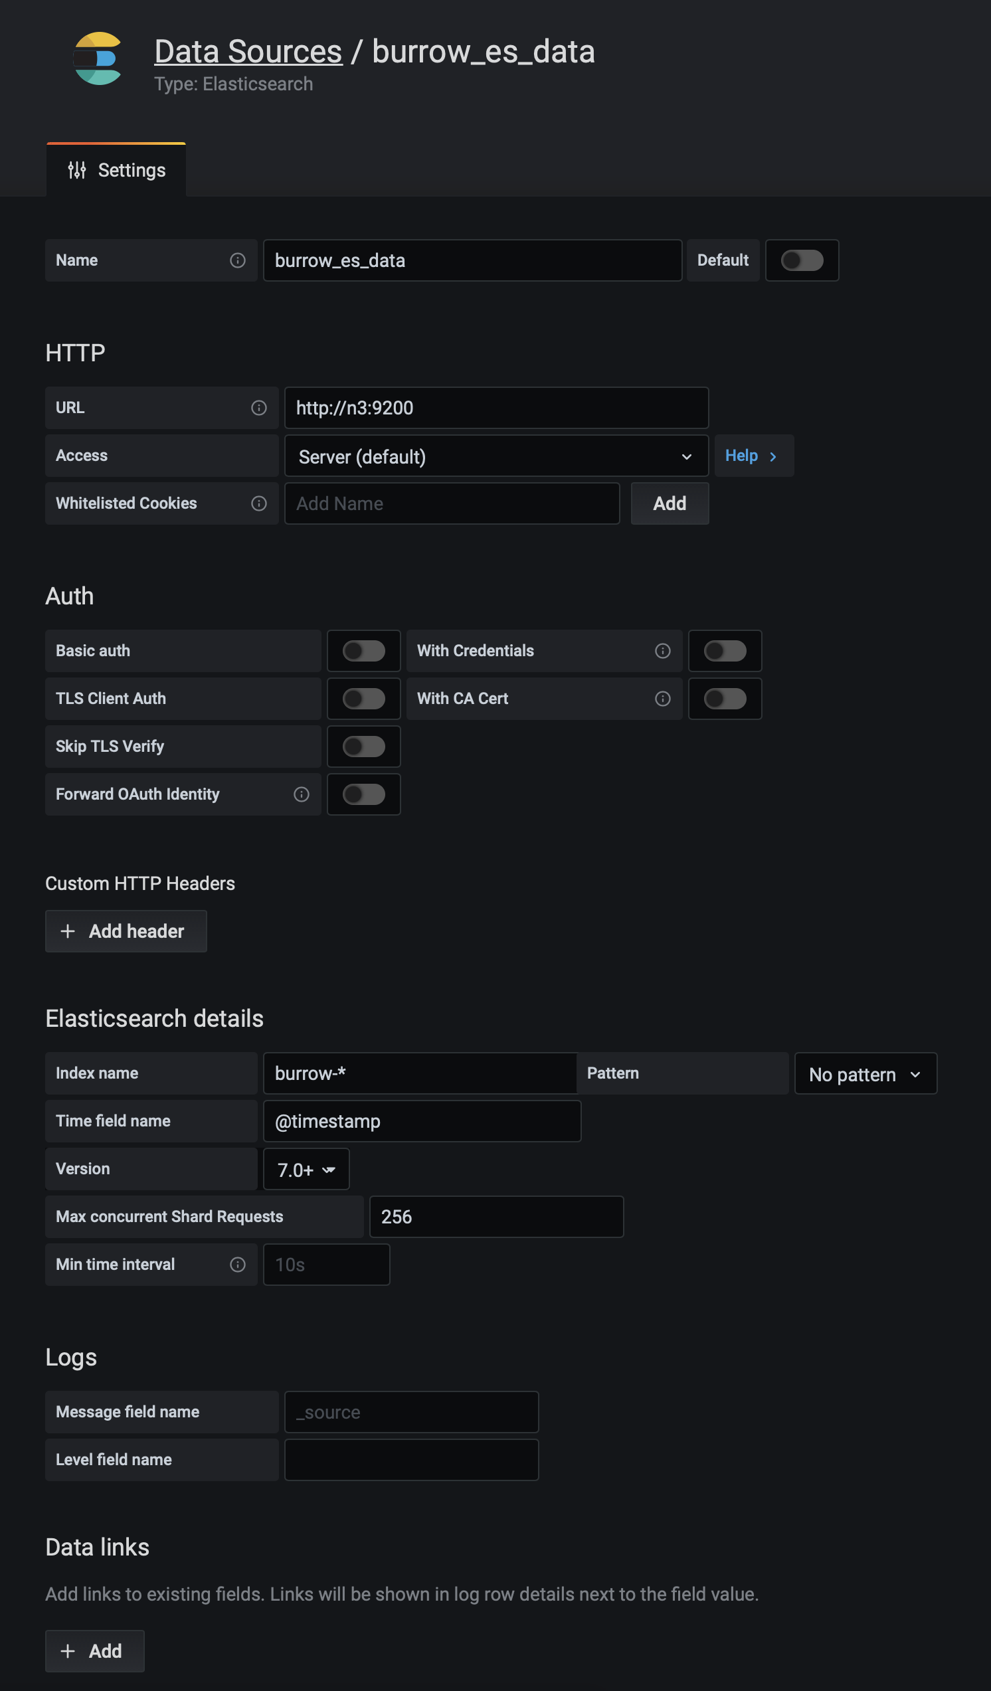Click the URL input field

497,408
